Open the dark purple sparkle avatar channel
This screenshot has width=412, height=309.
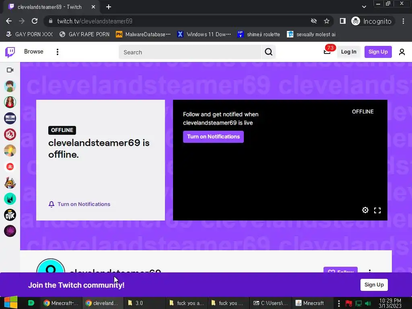[10, 231]
